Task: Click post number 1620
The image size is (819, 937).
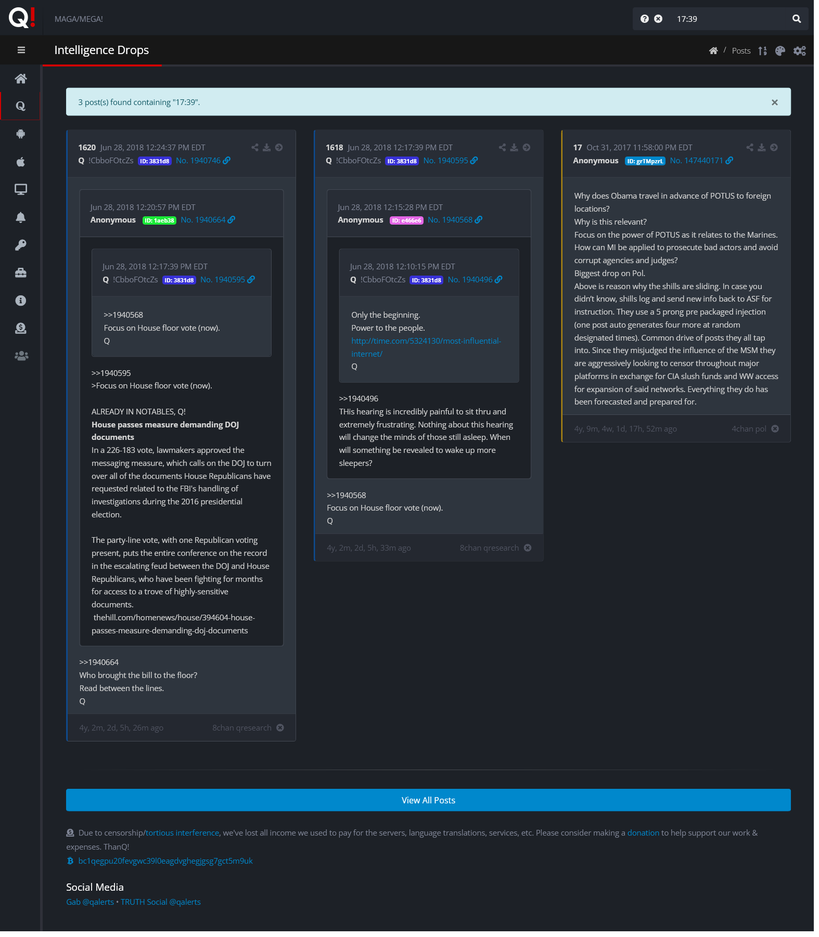Action: click(x=87, y=148)
